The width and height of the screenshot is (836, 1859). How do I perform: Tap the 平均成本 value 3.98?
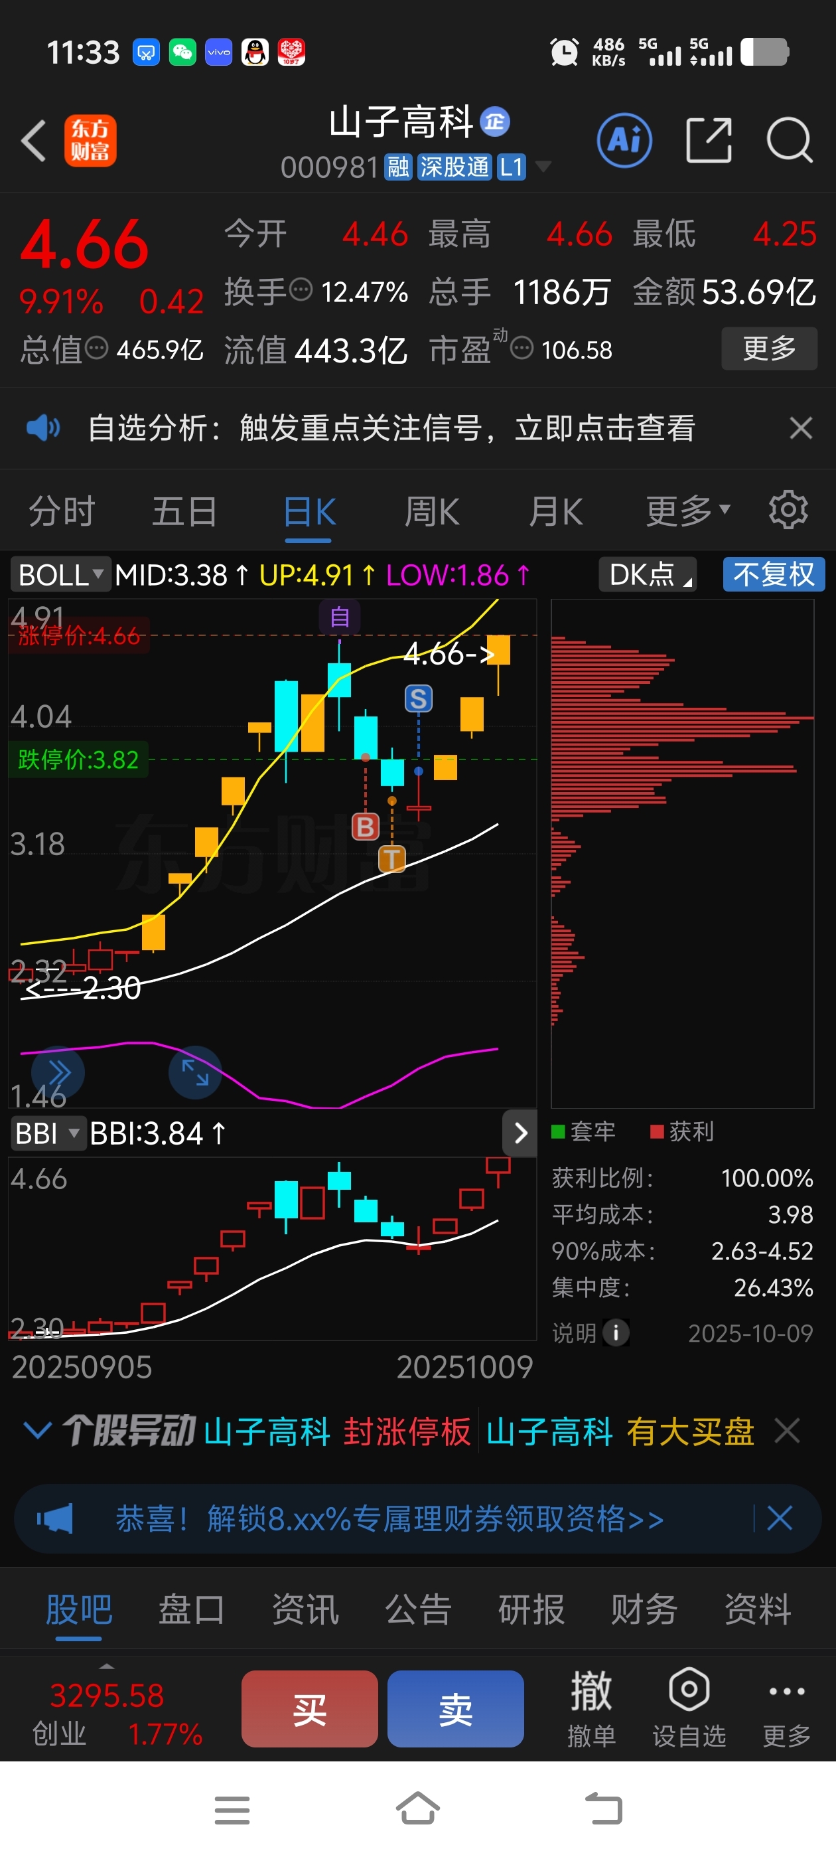point(791,1214)
